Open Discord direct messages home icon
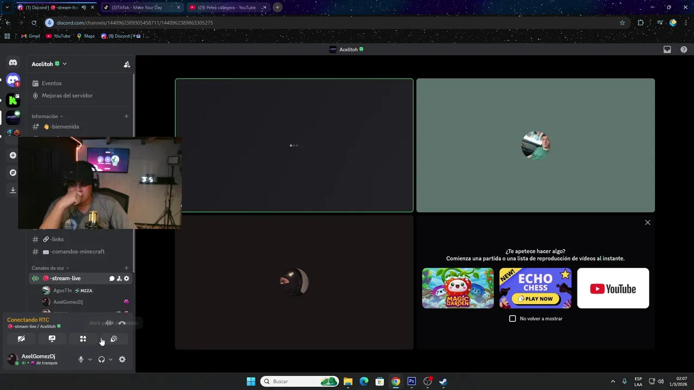This screenshot has width=694, height=390. [x=13, y=63]
